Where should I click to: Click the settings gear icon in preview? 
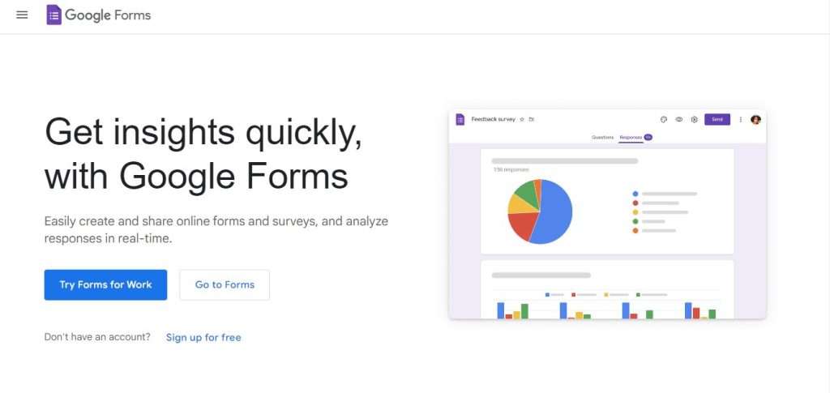pyautogui.click(x=694, y=120)
